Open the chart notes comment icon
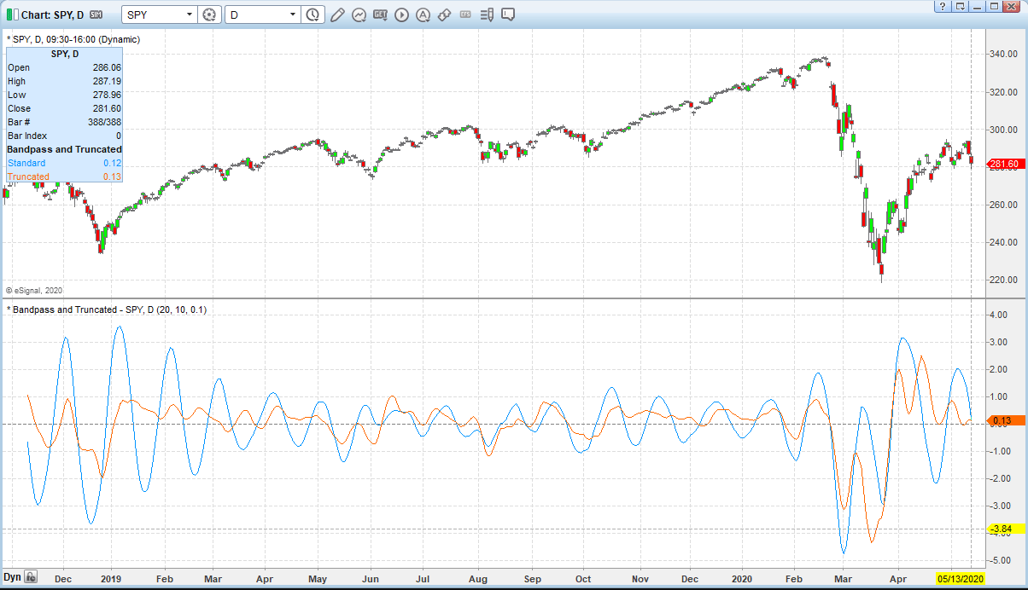The width and height of the screenshot is (1028, 590). point(508,14)
